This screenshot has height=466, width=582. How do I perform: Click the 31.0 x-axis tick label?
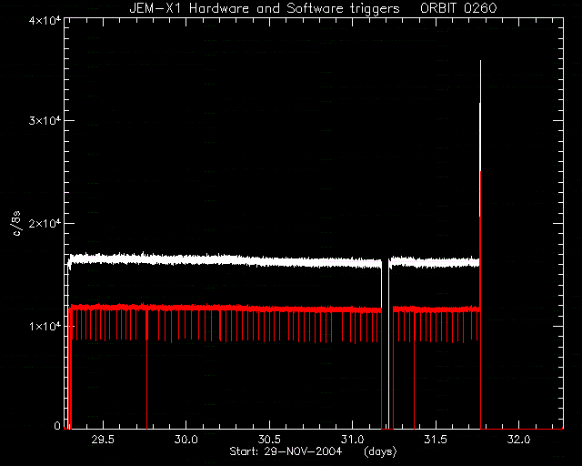click(x=352, y=440)
